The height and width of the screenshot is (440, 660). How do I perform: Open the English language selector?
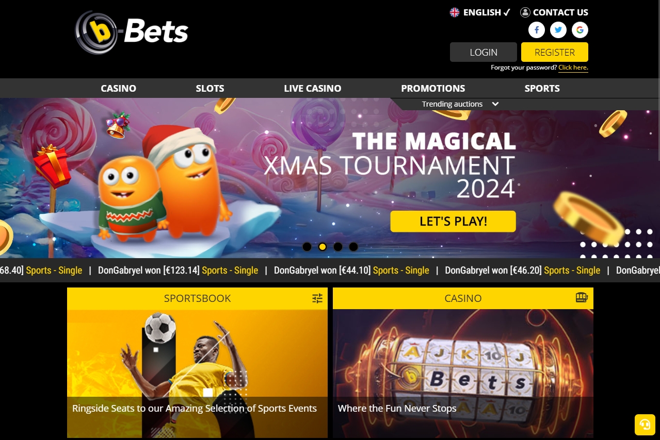click(480, 12)
